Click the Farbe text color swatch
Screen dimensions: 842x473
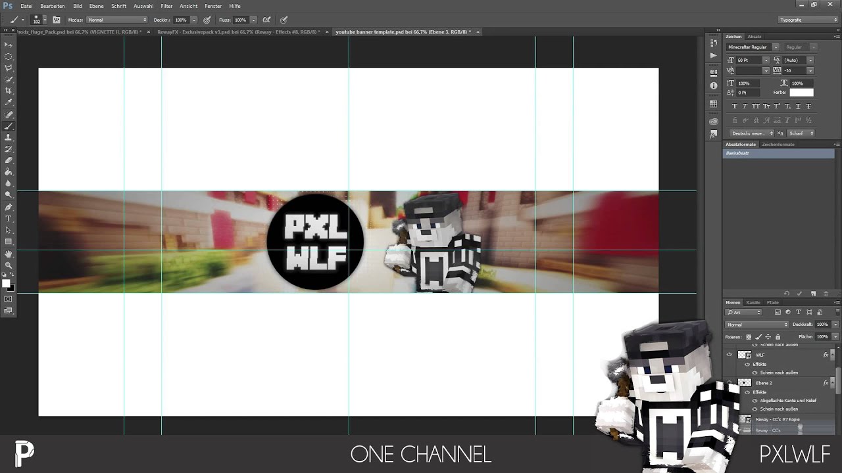tap(801, 93)
